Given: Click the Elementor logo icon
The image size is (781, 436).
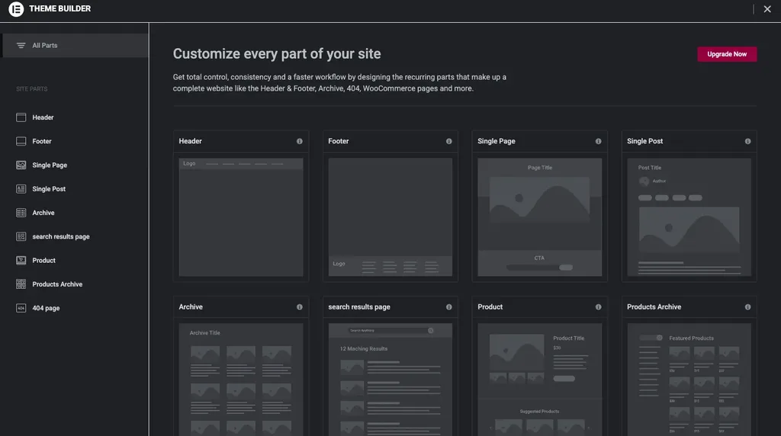Looking at the screenshot, I should tap(16, 9).
